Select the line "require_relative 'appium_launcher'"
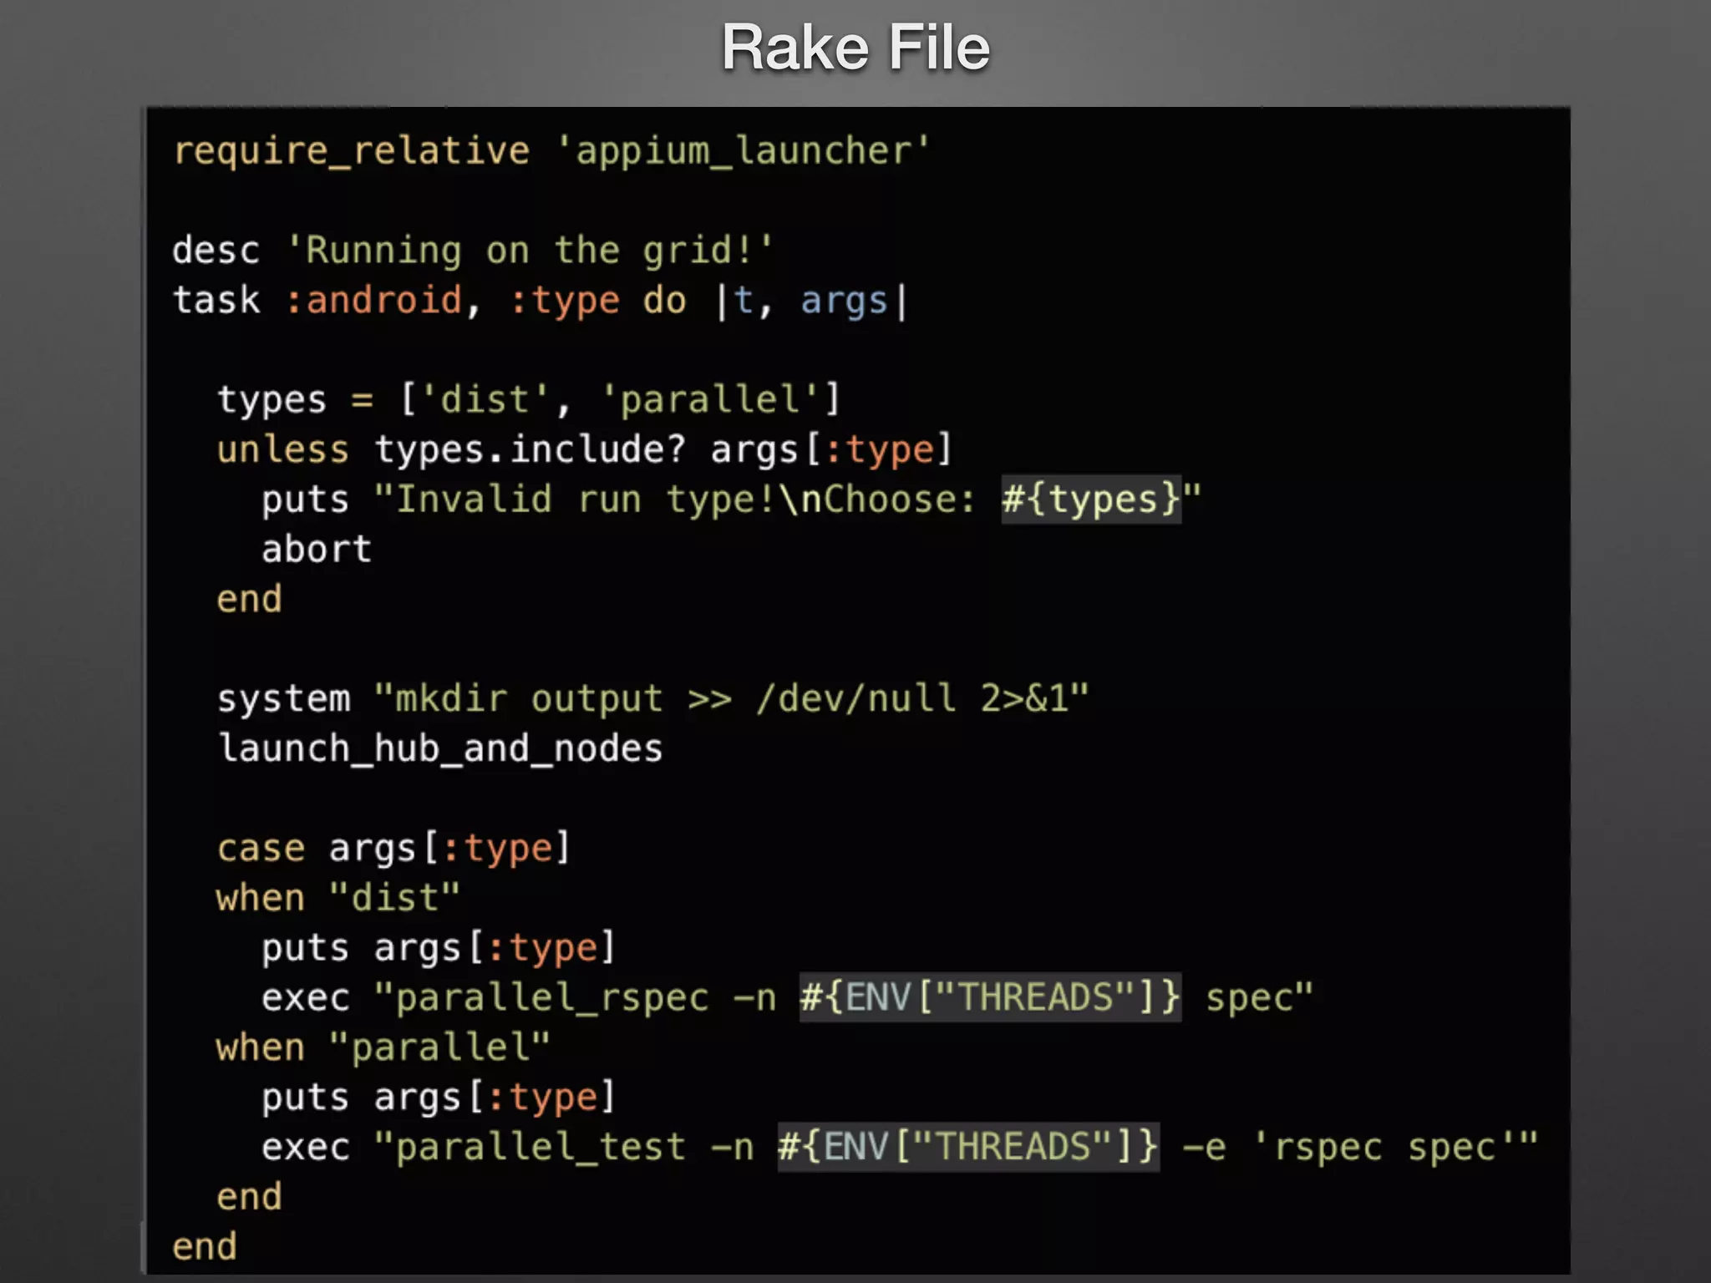The width and height of the screenshot is (1711, 1283). 551,151
